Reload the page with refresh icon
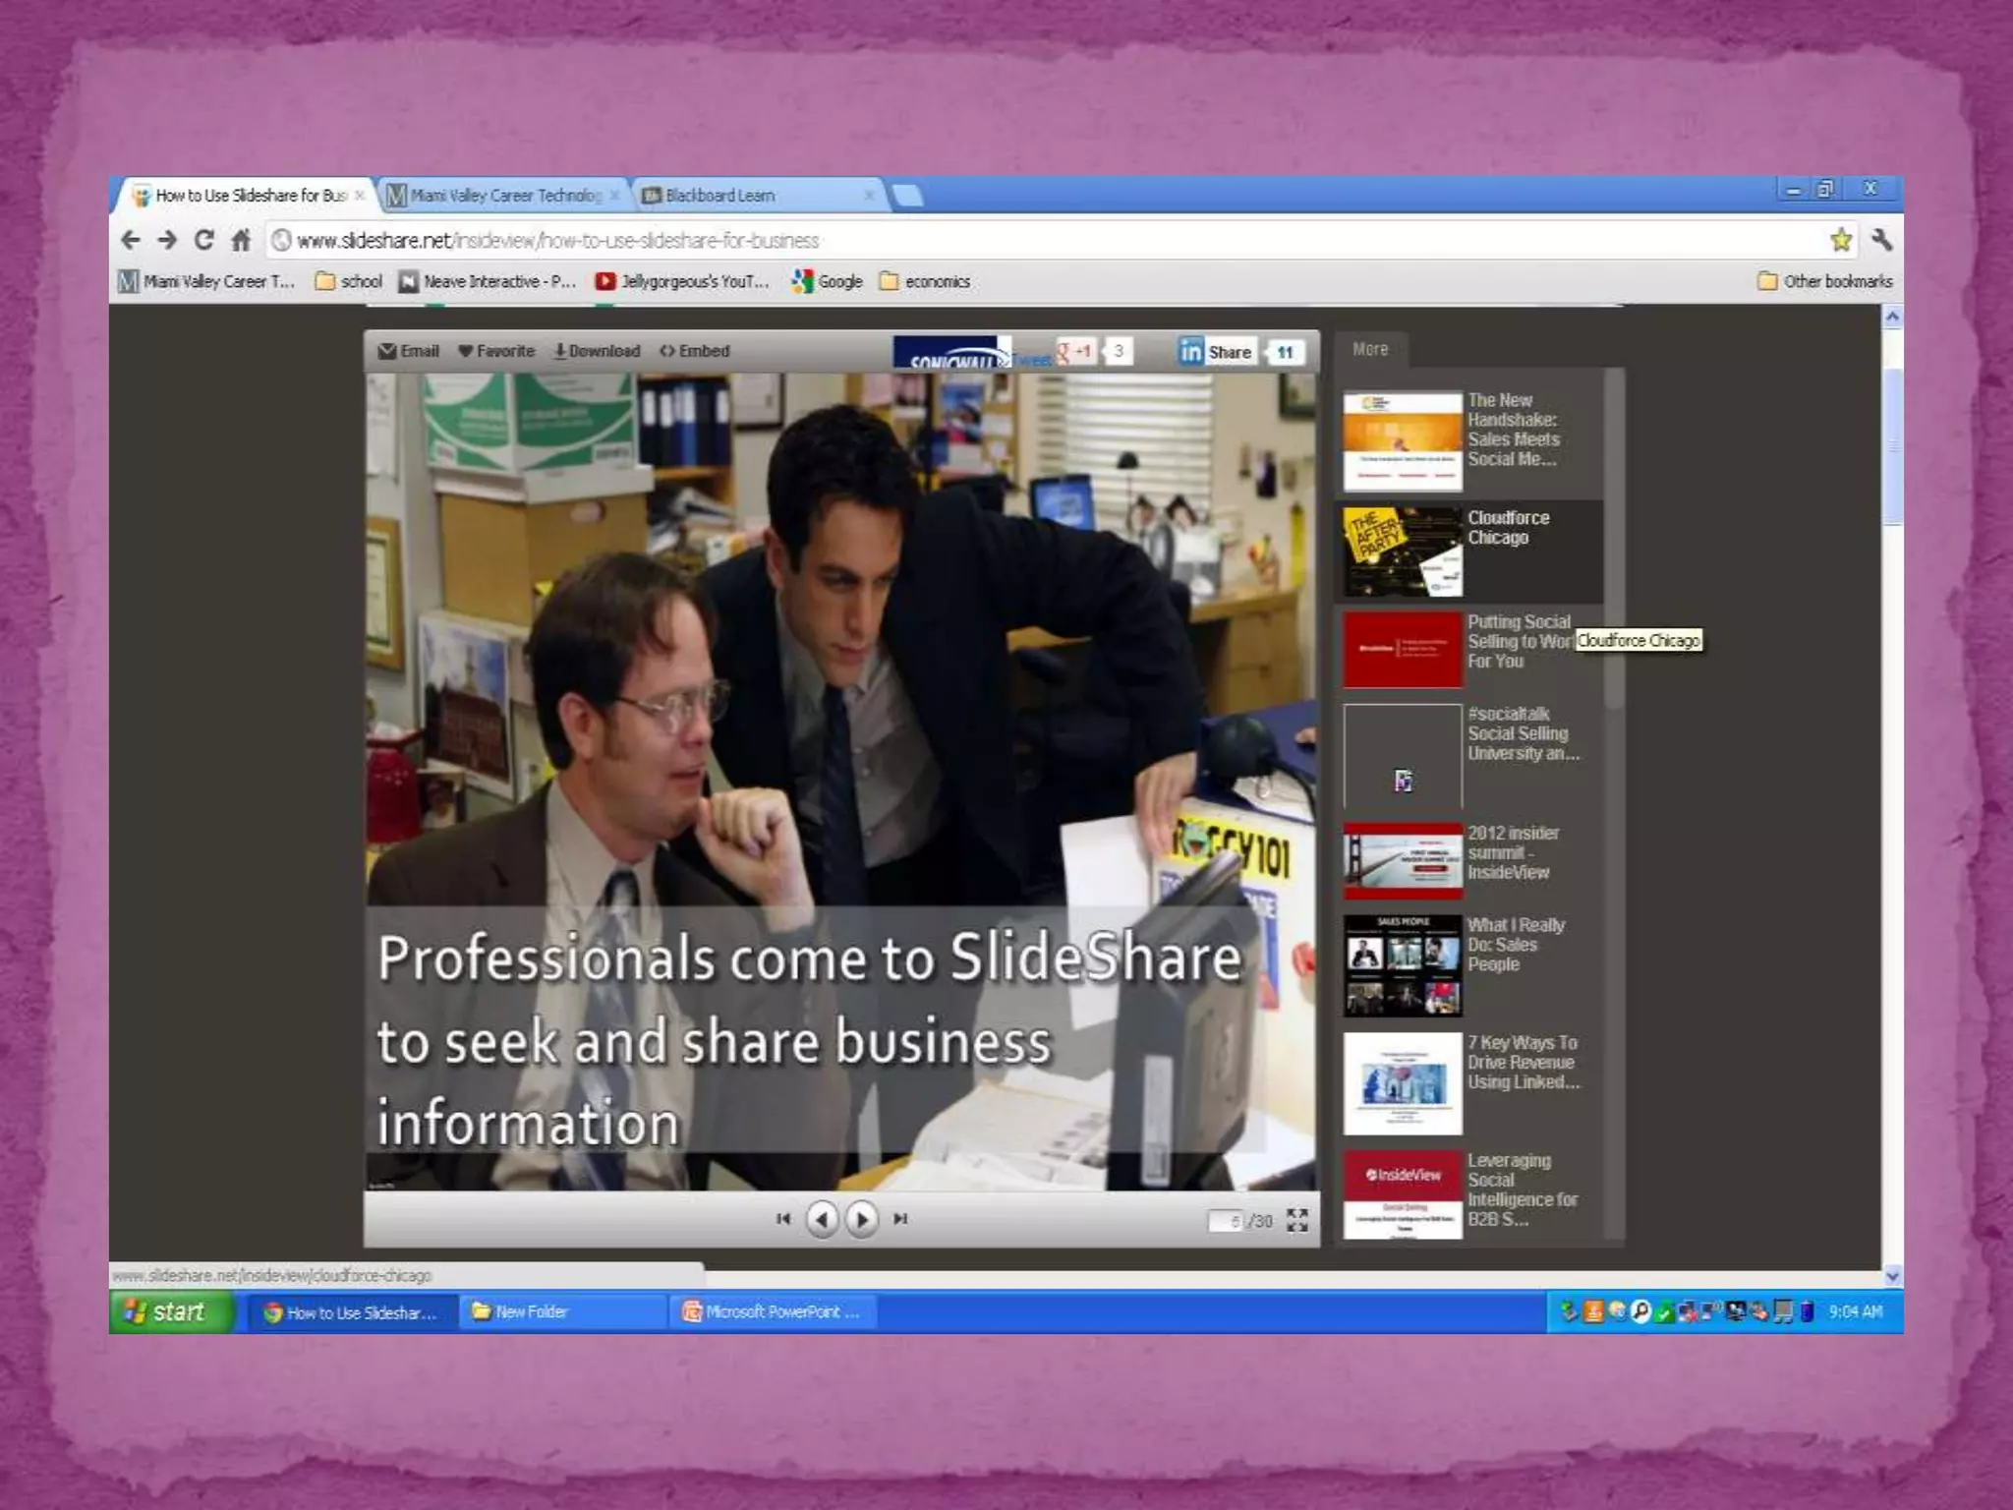The height and width of the screenshot is (1510, 2013). click(203, 240)
